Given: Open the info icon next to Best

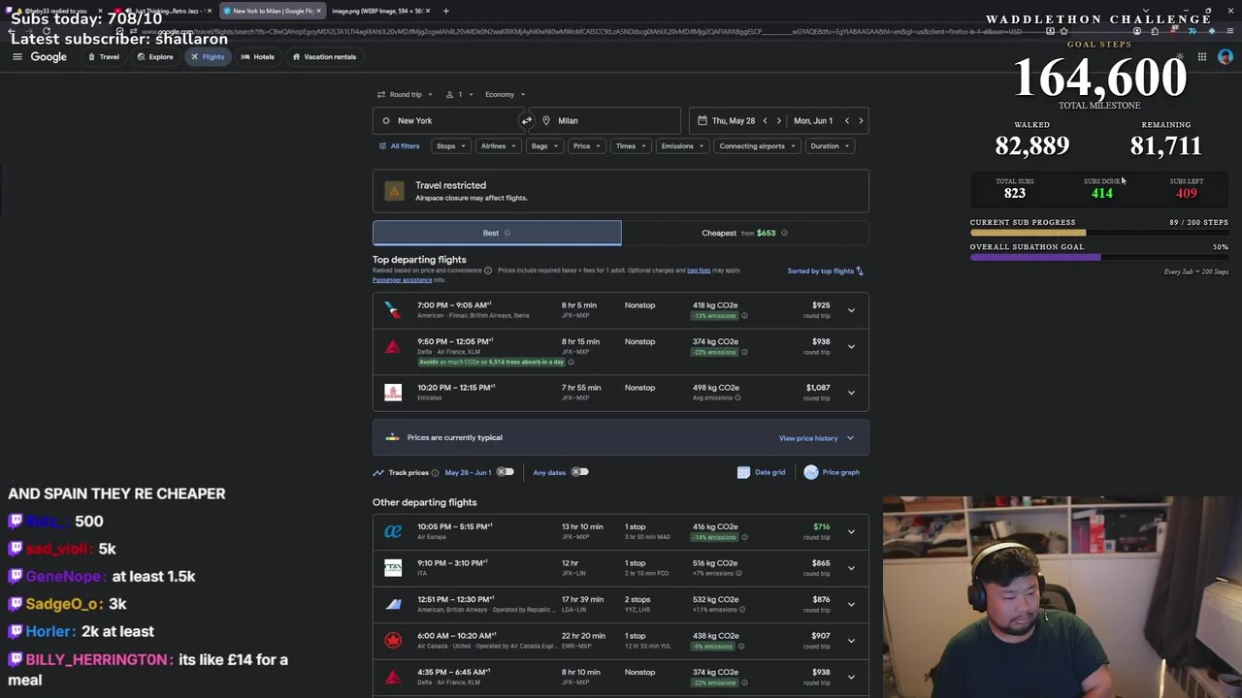Looking at the screenshot, I should 507,233.
